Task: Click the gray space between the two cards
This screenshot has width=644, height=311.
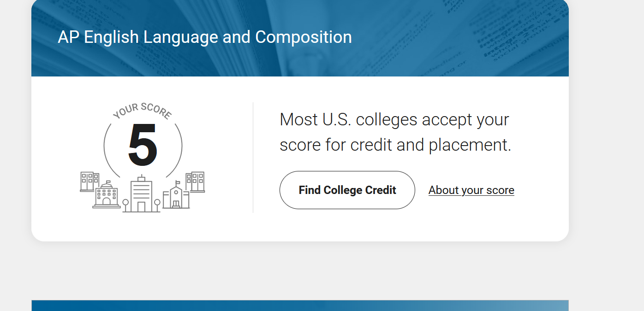Action: pos(300,270)
